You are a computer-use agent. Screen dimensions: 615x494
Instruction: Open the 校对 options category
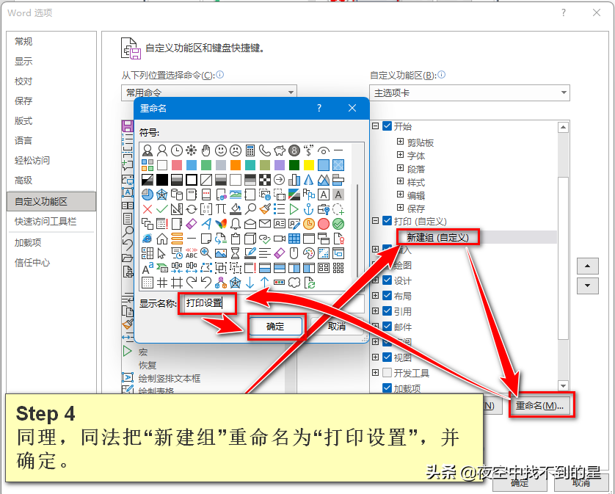point(51,81)
